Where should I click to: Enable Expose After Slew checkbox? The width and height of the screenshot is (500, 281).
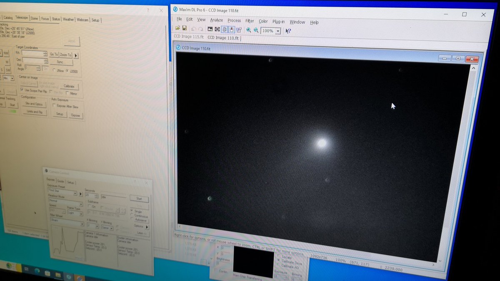pos(54,106)
